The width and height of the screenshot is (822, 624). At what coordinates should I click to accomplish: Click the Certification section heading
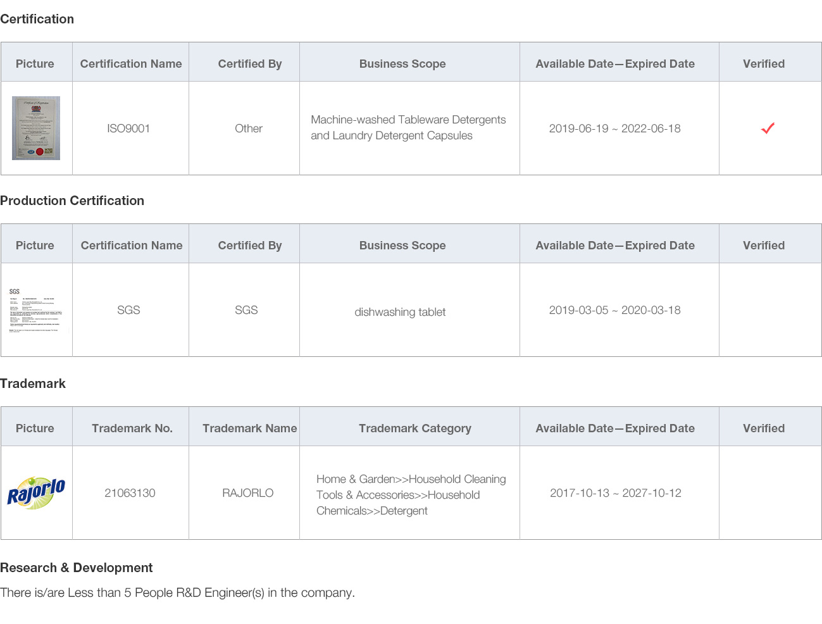click(x=37, y=19)
